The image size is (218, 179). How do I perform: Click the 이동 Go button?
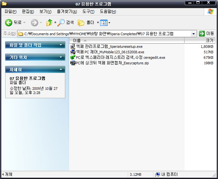point(207,34)
